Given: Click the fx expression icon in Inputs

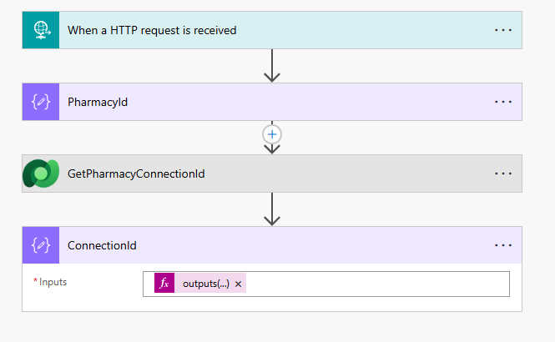Looking at the screenshot, I should [164, 283].
